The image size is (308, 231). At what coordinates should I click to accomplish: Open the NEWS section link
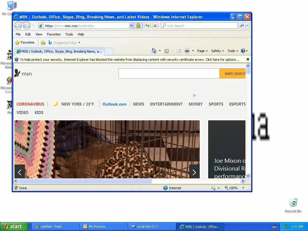tap(138, 104)
